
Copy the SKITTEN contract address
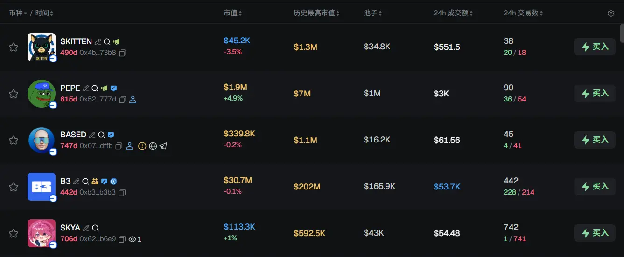click(122, 53)
